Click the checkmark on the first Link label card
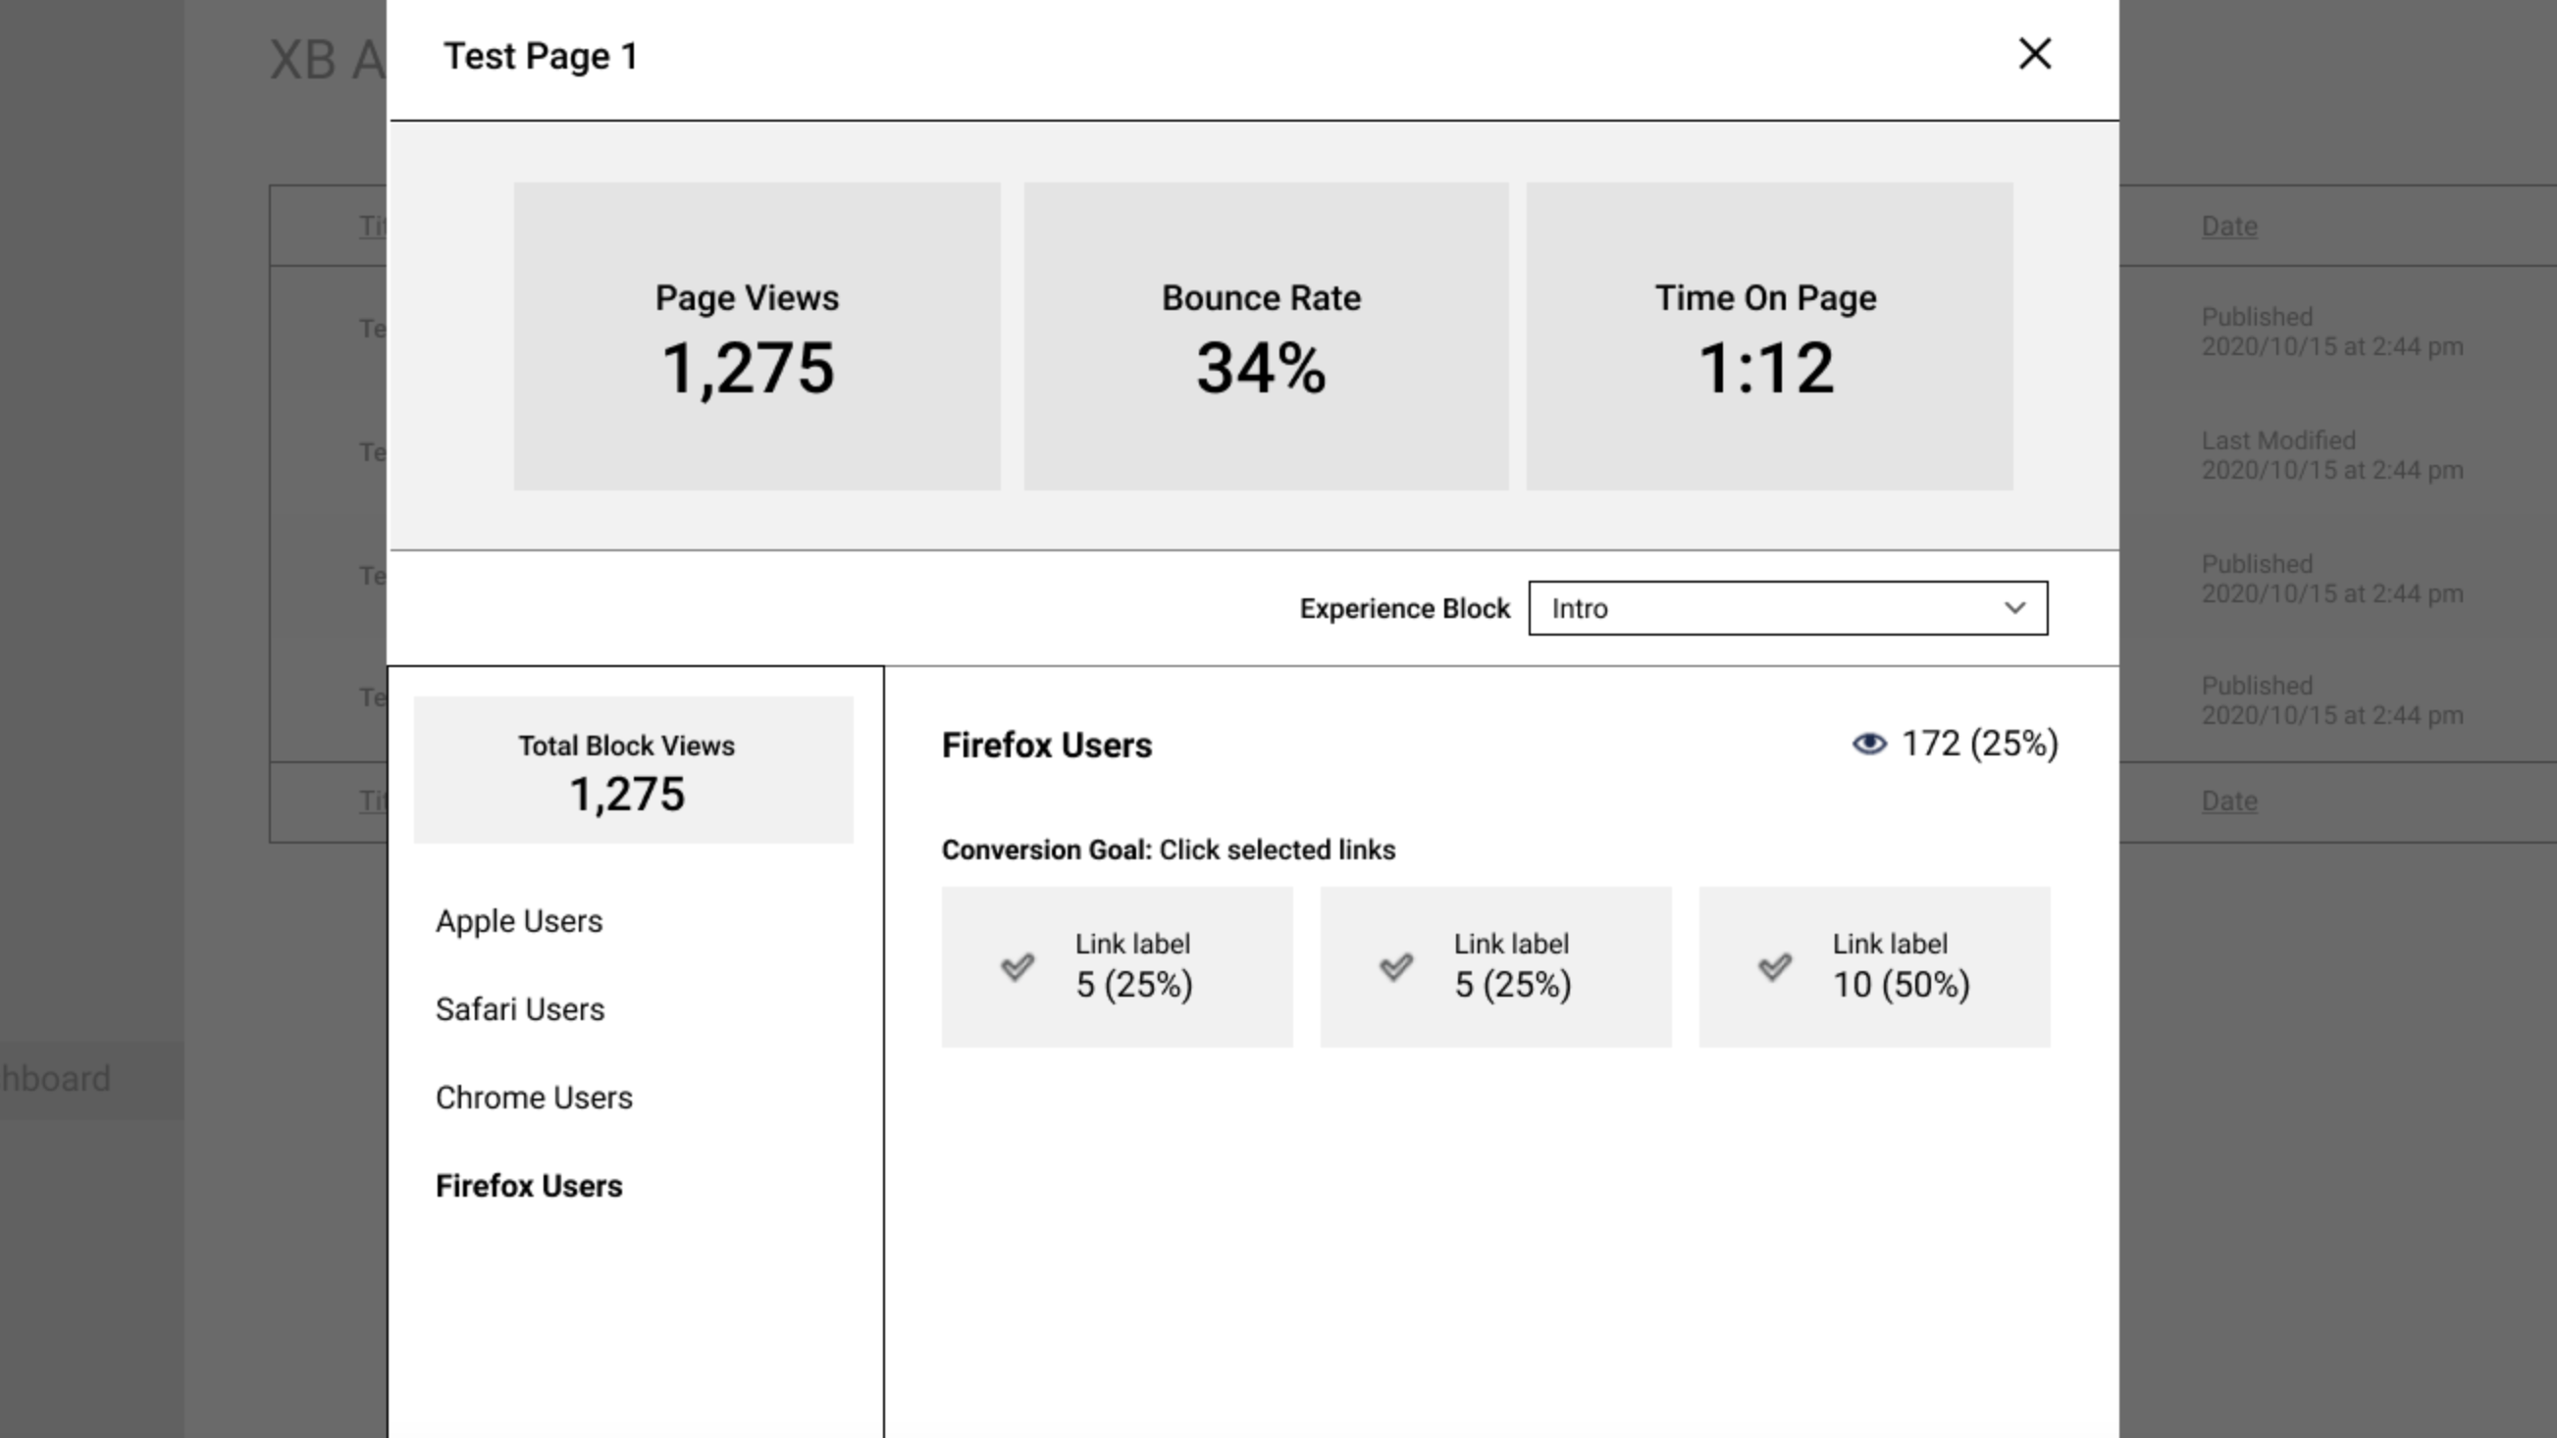The image size is (2557, 1438). (x=1018, y=965)
